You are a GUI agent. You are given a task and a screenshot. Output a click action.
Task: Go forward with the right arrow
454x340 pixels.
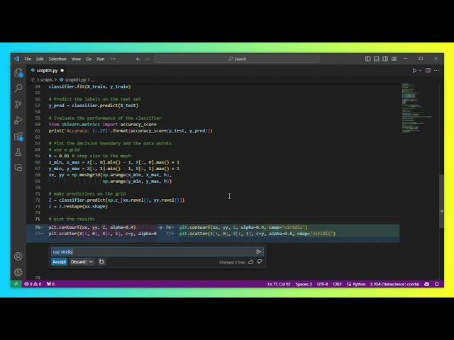147,59
